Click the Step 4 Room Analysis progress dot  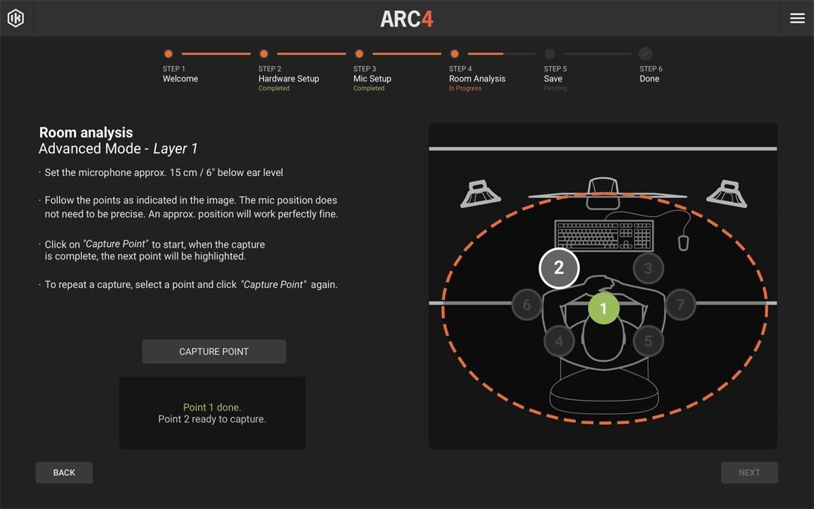point(454,54)
